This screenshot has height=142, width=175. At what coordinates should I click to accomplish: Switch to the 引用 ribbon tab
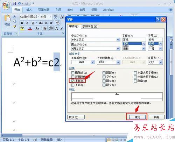point(58,10)
